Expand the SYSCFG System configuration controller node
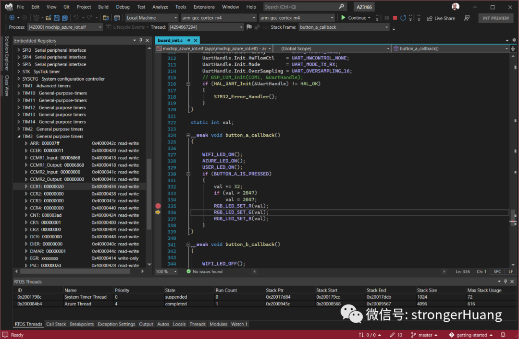Viewport: 519px width, 339px height. (19, 79)
